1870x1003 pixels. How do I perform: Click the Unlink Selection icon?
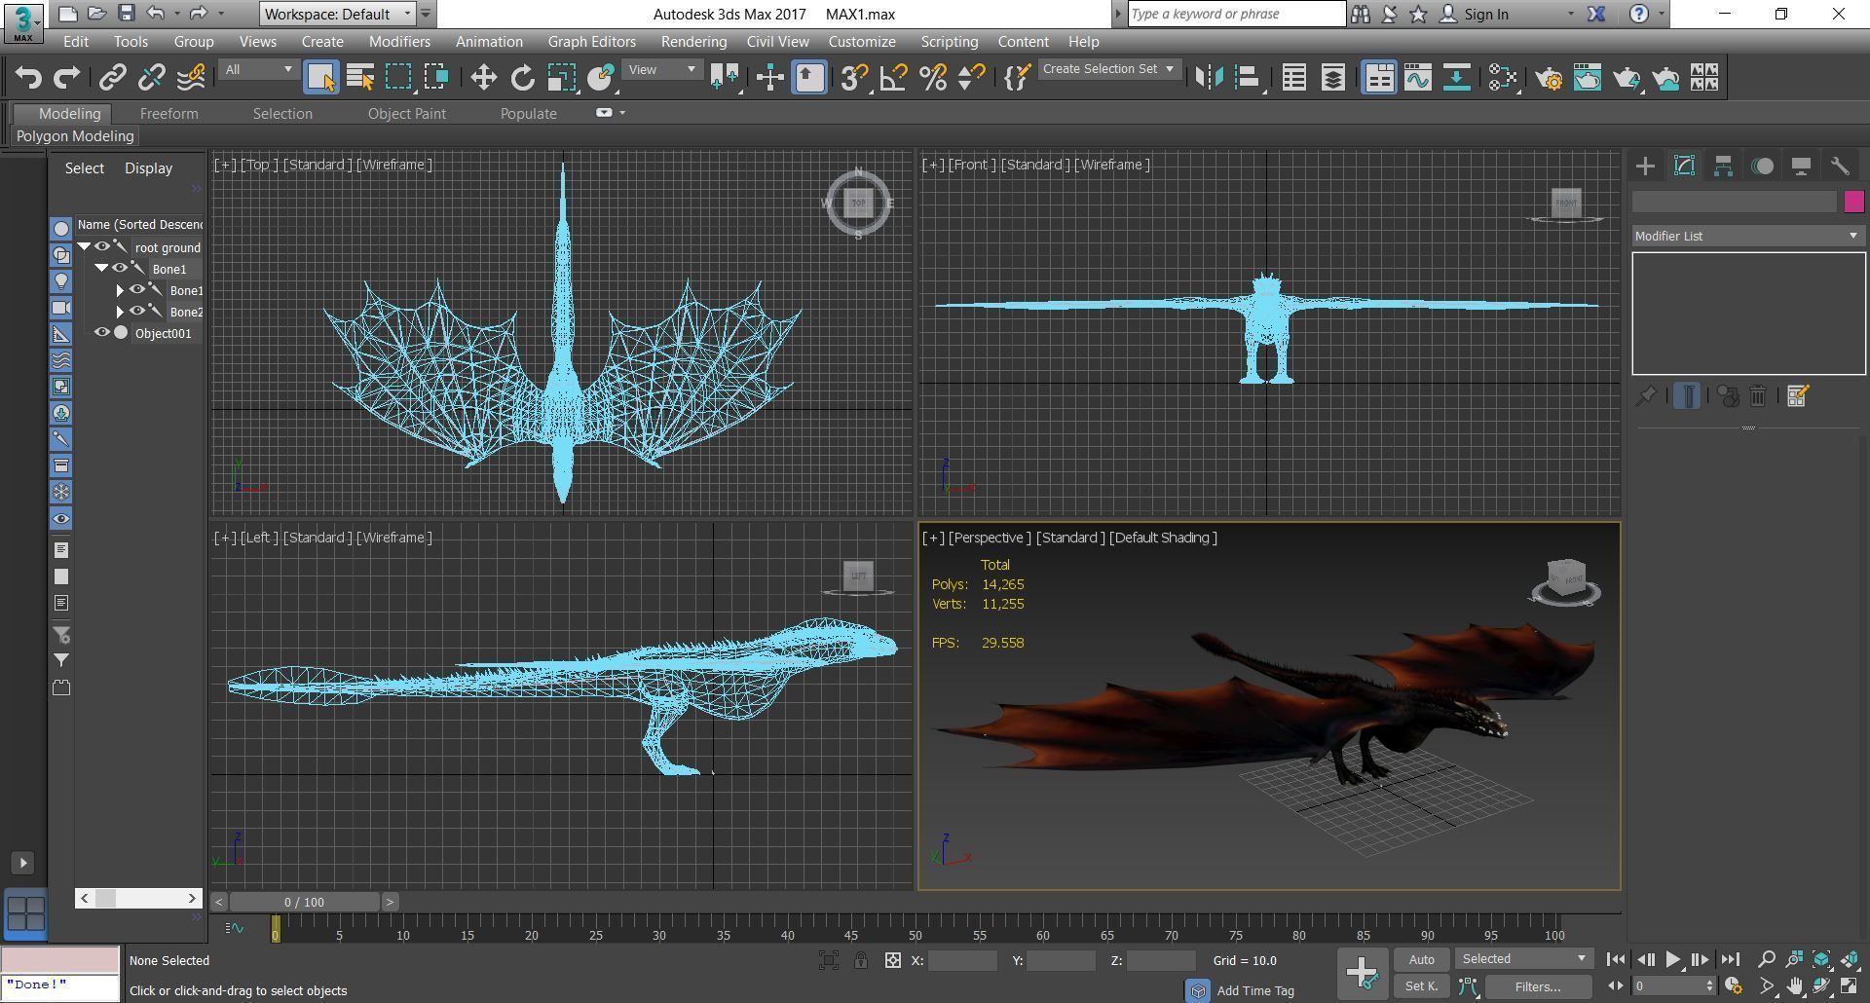click(152, 77)
